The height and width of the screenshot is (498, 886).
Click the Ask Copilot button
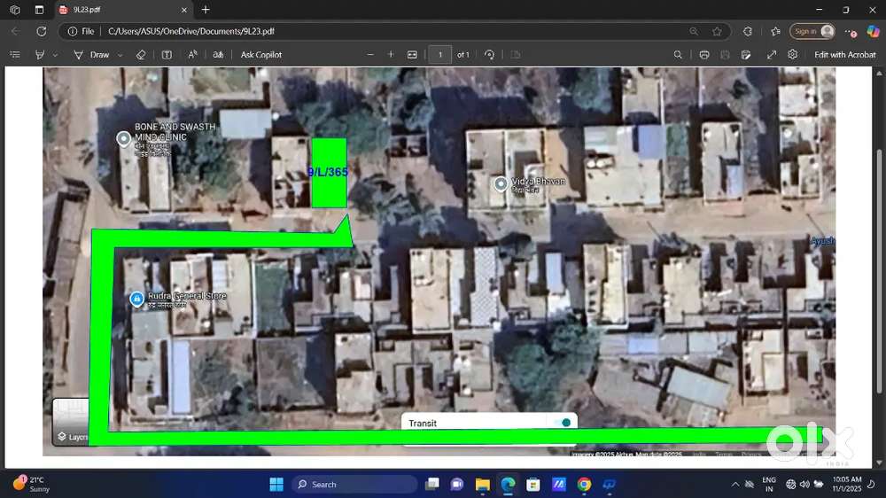(261, 55)
